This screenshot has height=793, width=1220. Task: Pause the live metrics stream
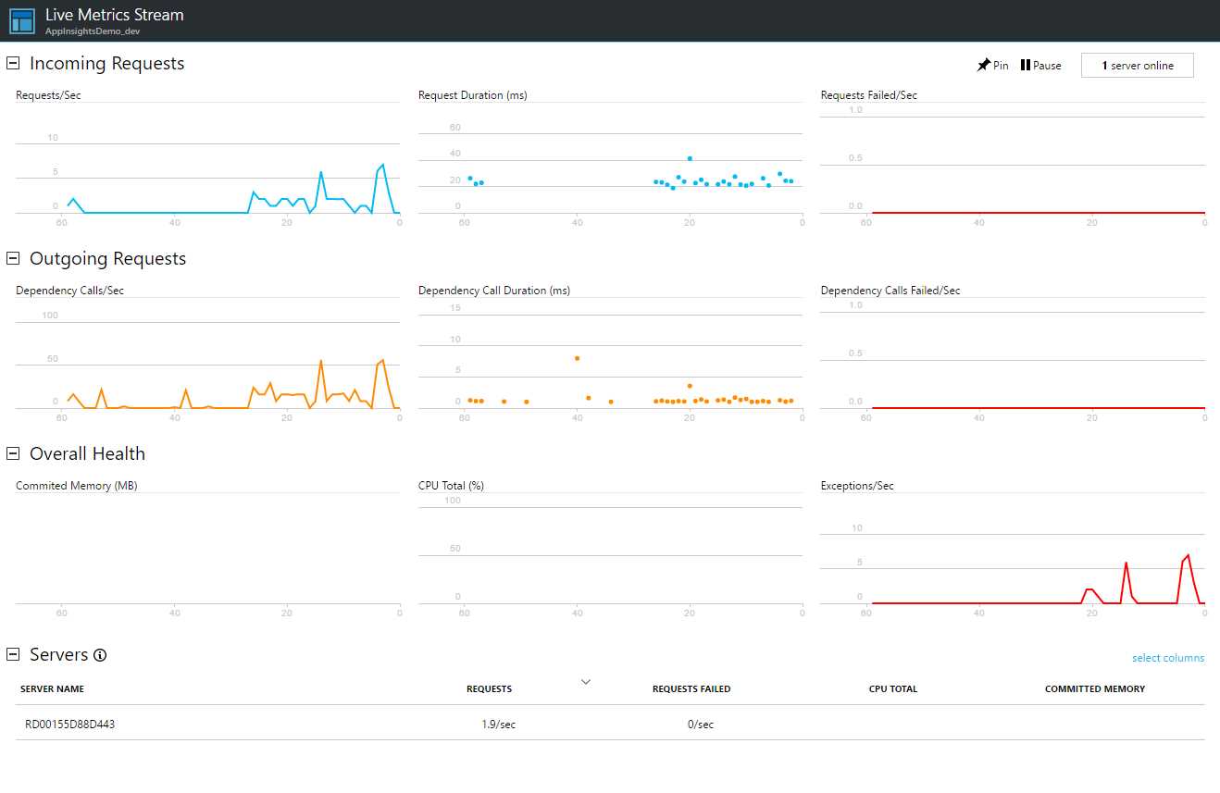click(1040, 65)
